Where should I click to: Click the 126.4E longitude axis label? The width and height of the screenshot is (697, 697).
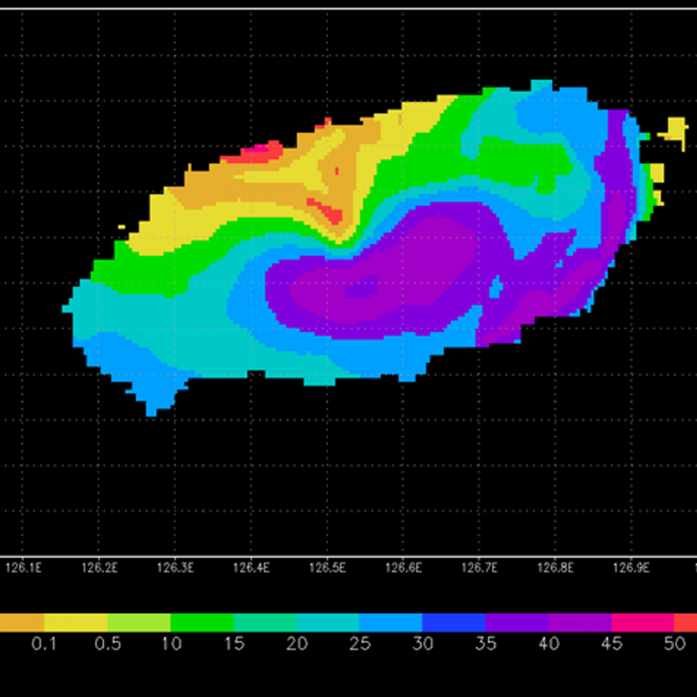click(251, 568)
